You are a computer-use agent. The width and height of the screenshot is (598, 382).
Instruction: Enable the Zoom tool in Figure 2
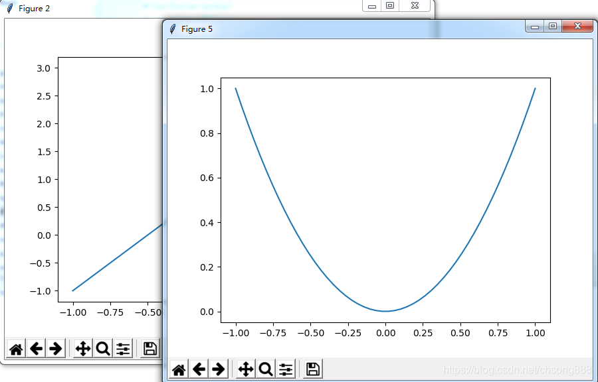[103, 348]
